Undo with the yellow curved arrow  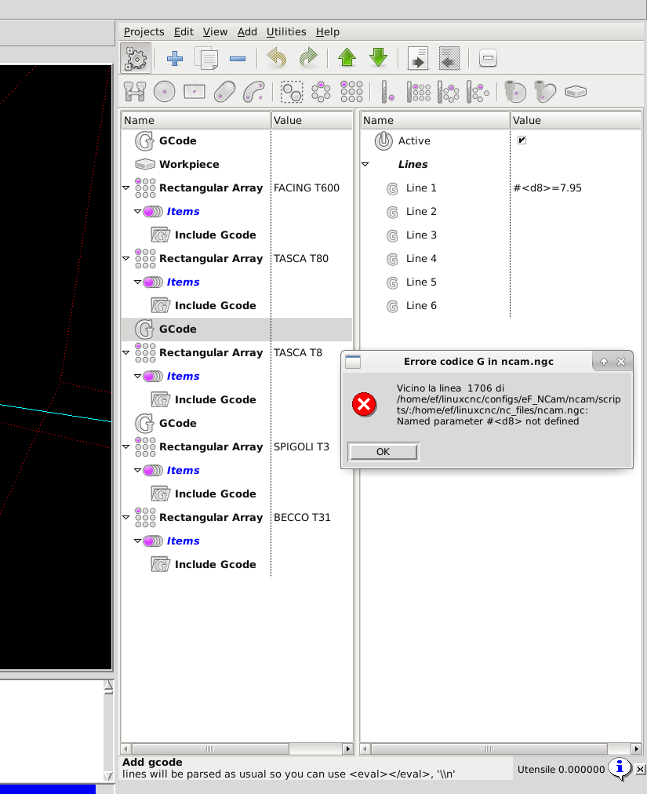pyautogui.click(x=277, y=58)
